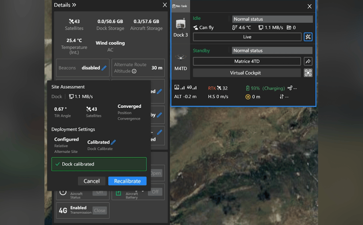This screenshot has width=363, height=225.
Task: Click the 25.4 °C internal temperature value
Action: point(74,40)
